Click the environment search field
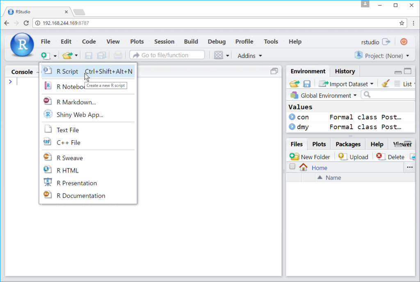The height and width of the screenshot is (282, 420). tap(388, 95)
